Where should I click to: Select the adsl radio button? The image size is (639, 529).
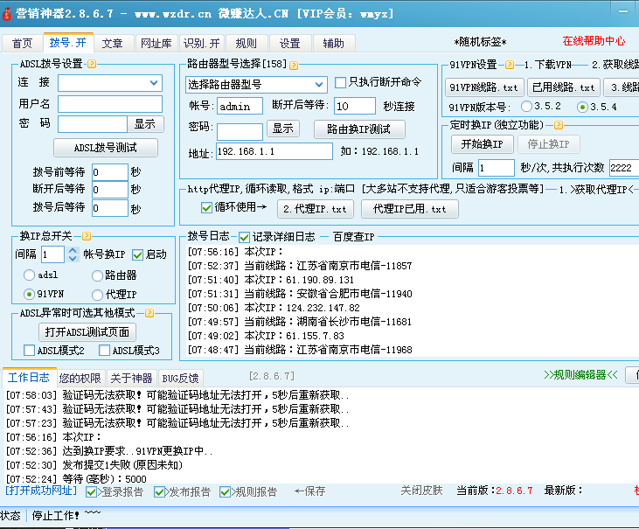pyautogui.click(x=29, y=275)
